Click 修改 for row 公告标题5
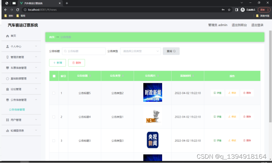 [232, 93]
